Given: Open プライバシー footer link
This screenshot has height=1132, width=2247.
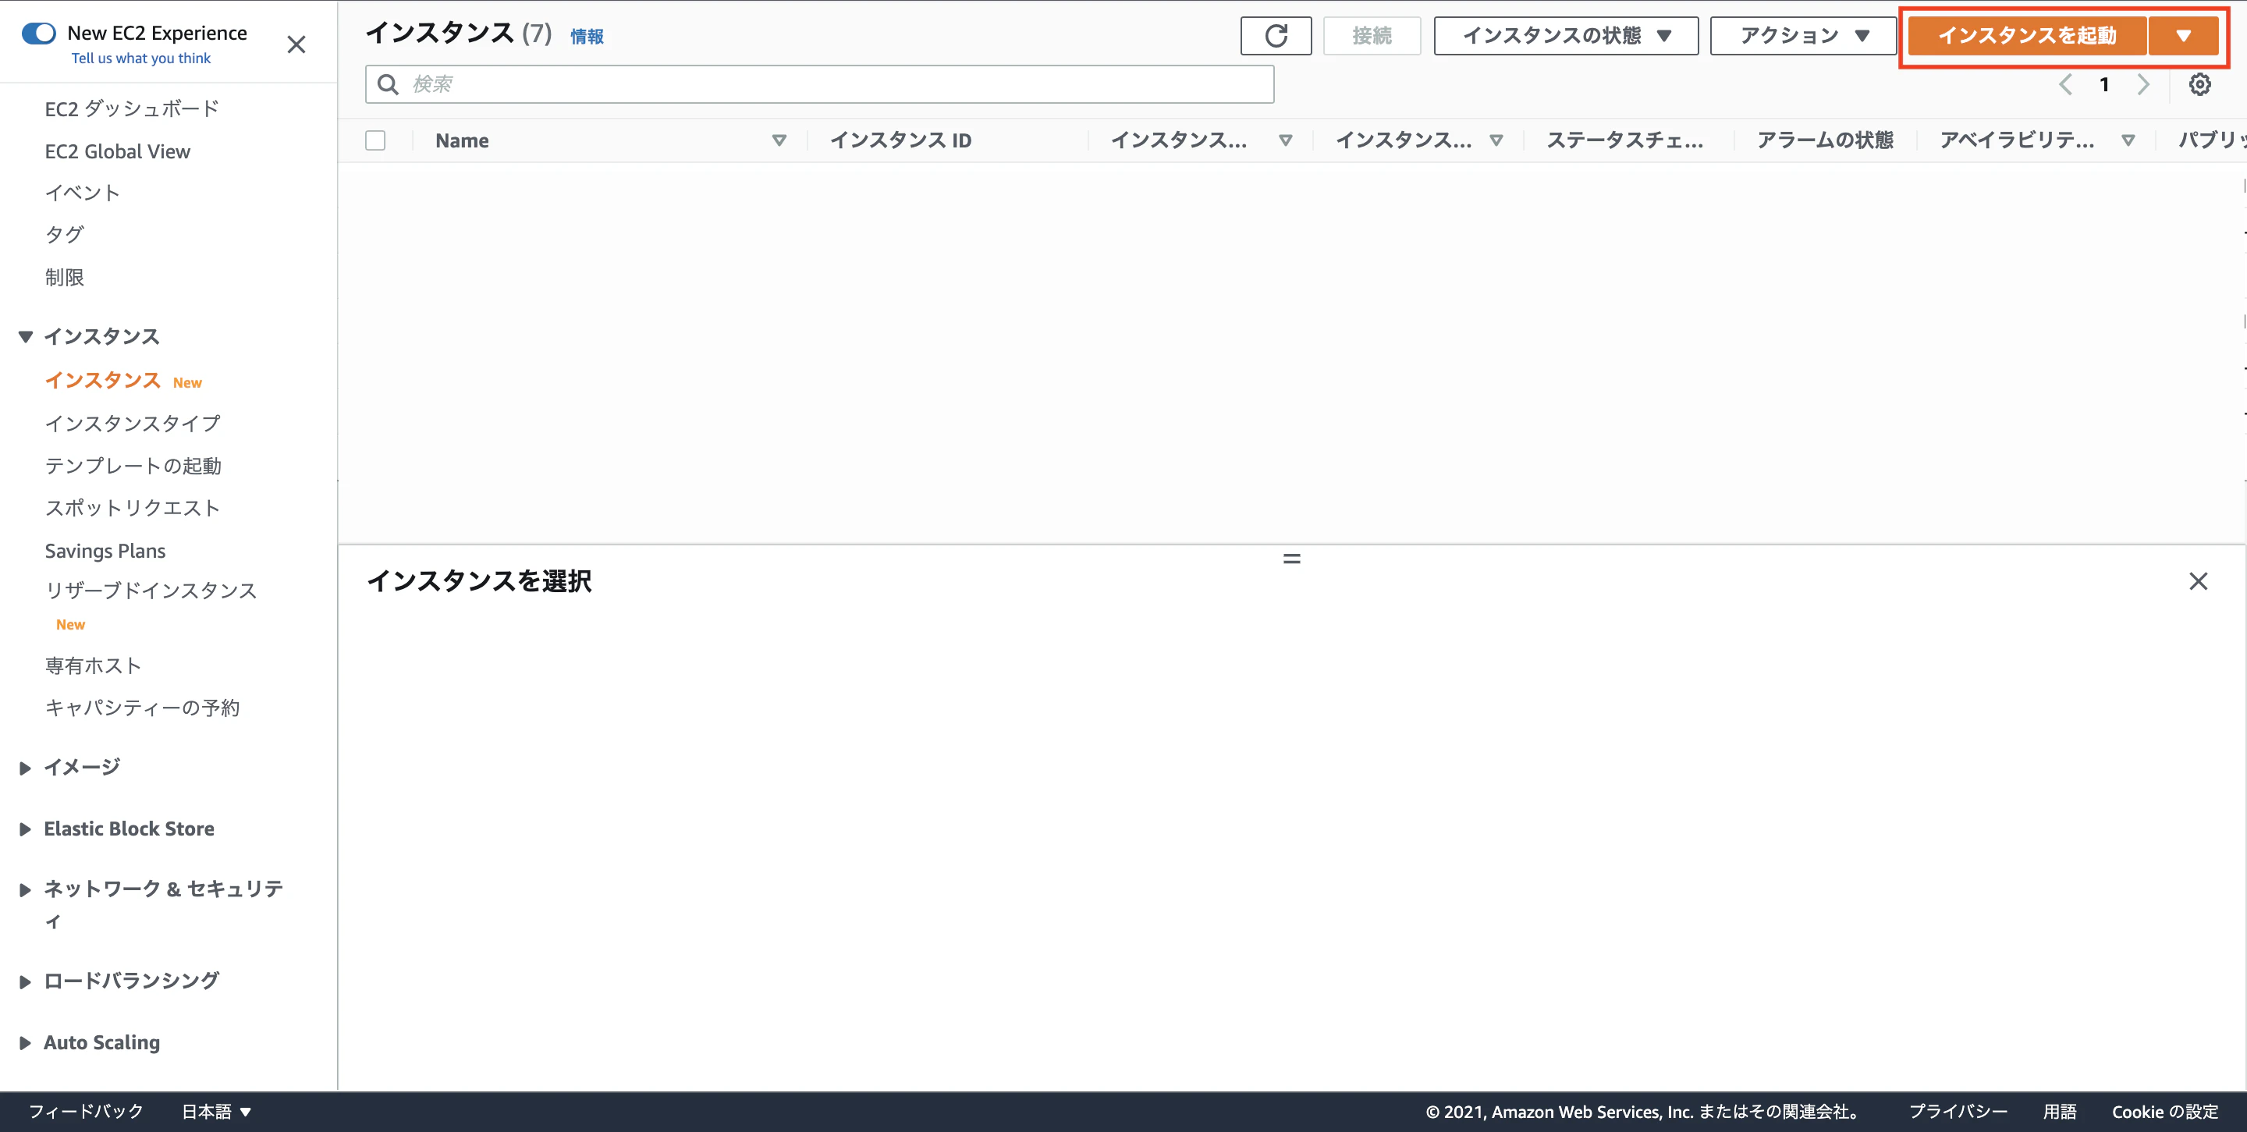Looking at the screenshot, I should click(1958, 1111).
